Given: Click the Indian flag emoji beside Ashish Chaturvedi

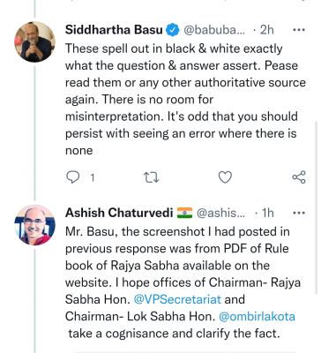Looking at the screenshot, I should (x=184, y=213).
